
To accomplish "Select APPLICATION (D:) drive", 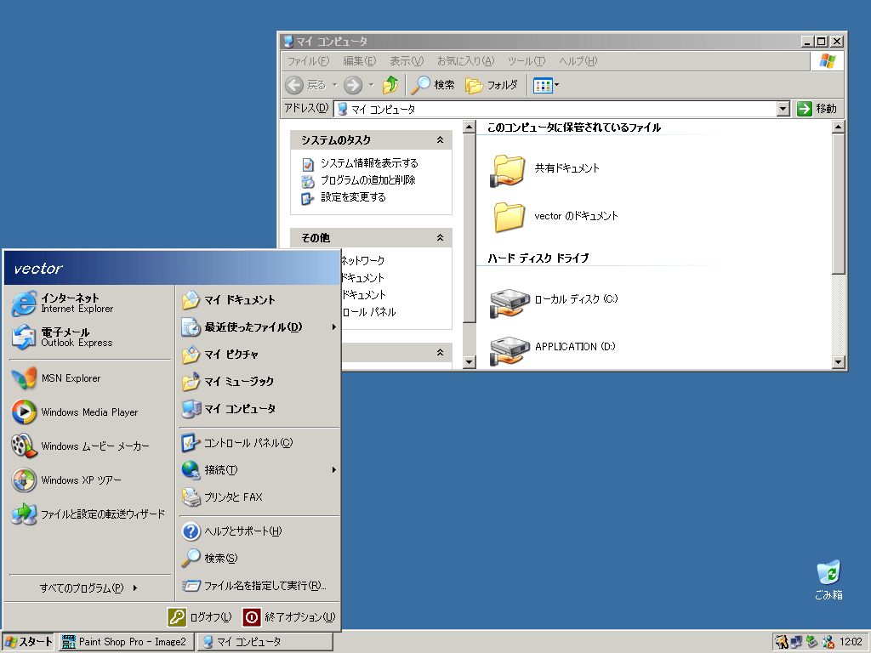I will pos(553,349).
